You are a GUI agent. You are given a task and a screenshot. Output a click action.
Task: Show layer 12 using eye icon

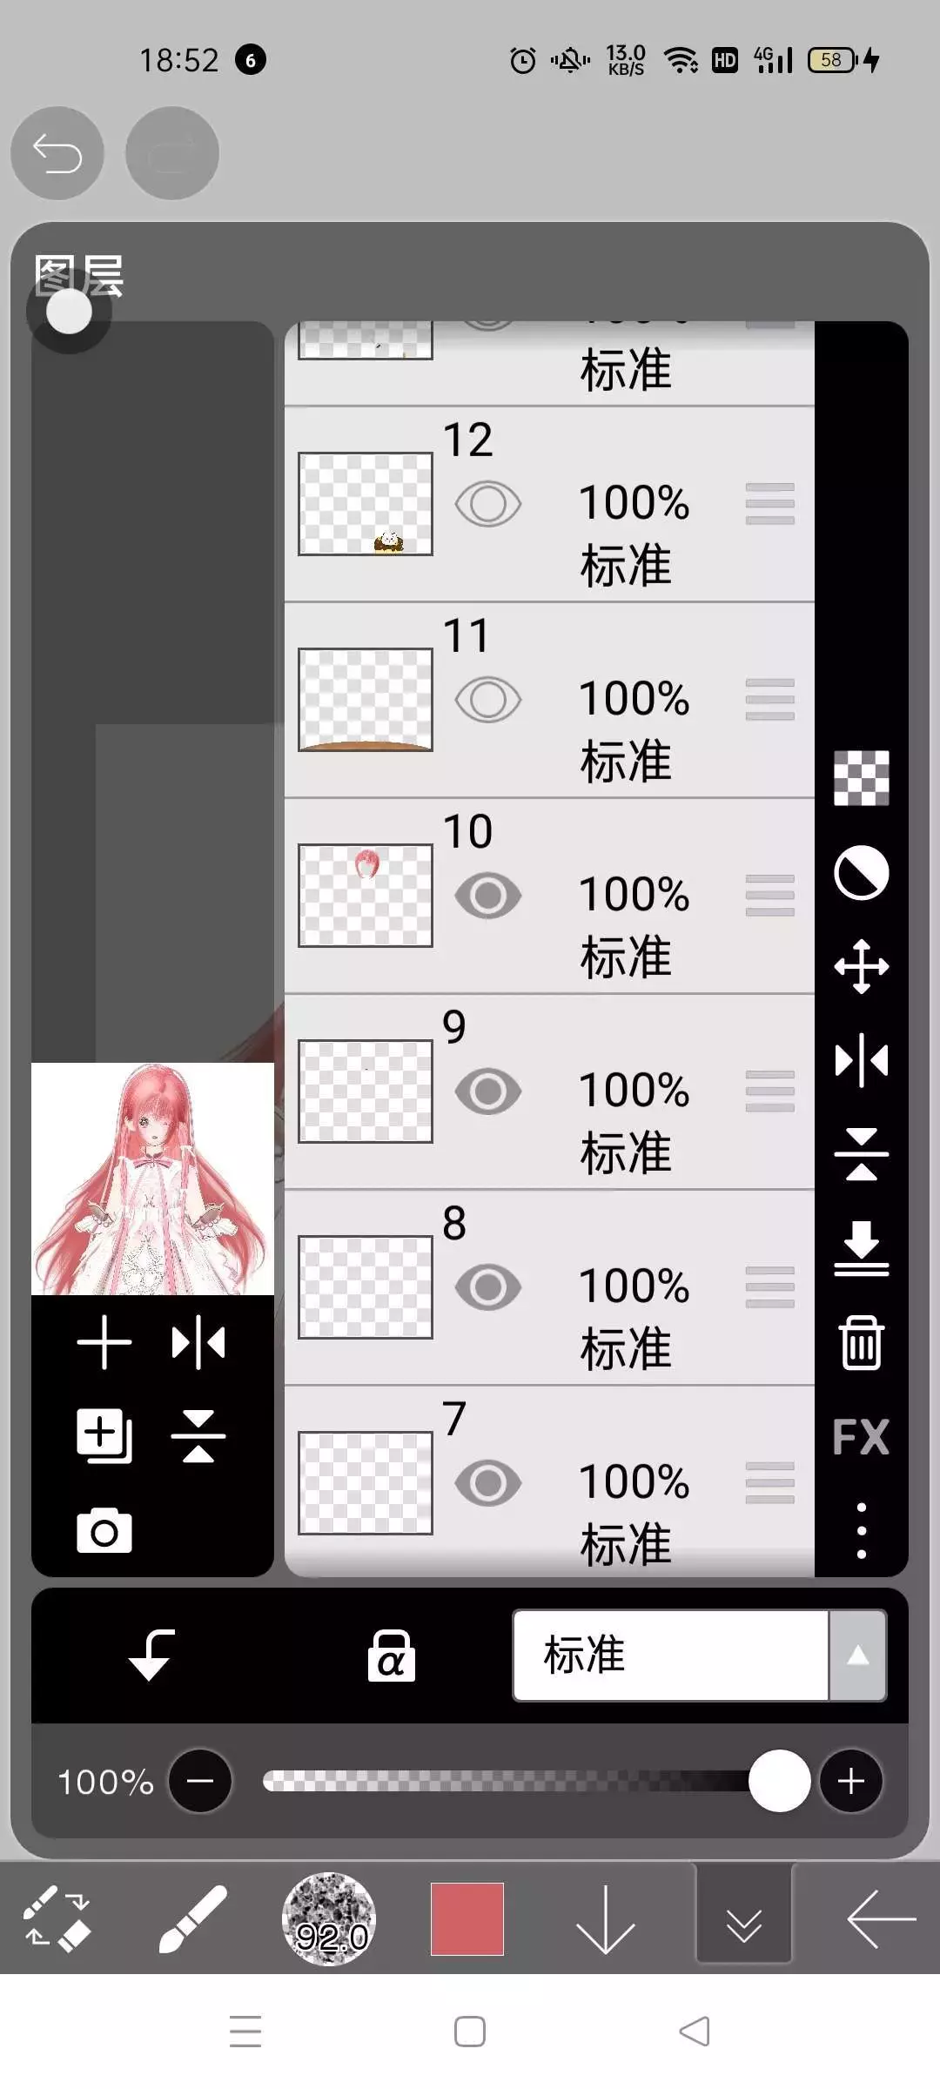[x=487, y=504]
